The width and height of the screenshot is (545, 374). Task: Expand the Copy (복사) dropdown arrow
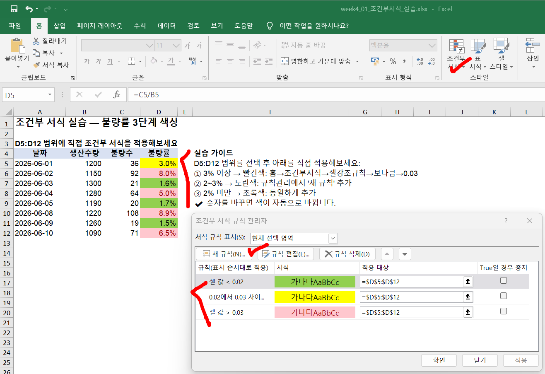(x=61, y=53)
